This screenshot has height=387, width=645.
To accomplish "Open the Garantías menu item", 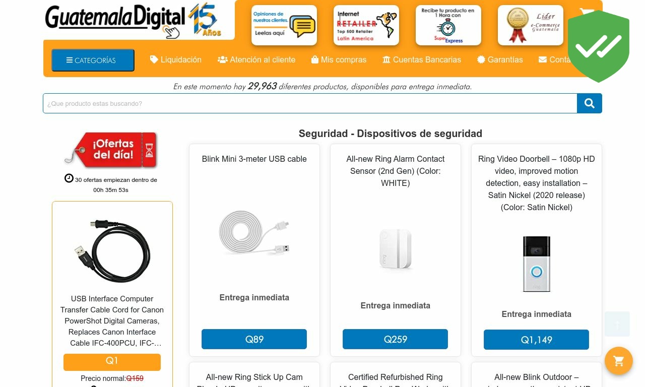I will [500, 59].
